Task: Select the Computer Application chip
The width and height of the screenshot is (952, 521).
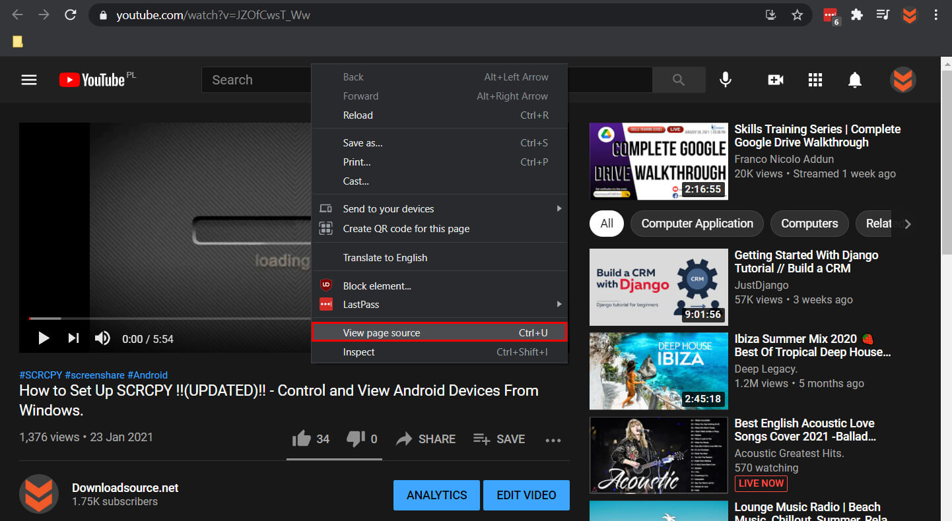Action: (x=697, y=224)
